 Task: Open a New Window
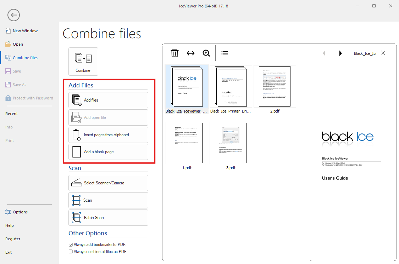[x=22, y=31]
